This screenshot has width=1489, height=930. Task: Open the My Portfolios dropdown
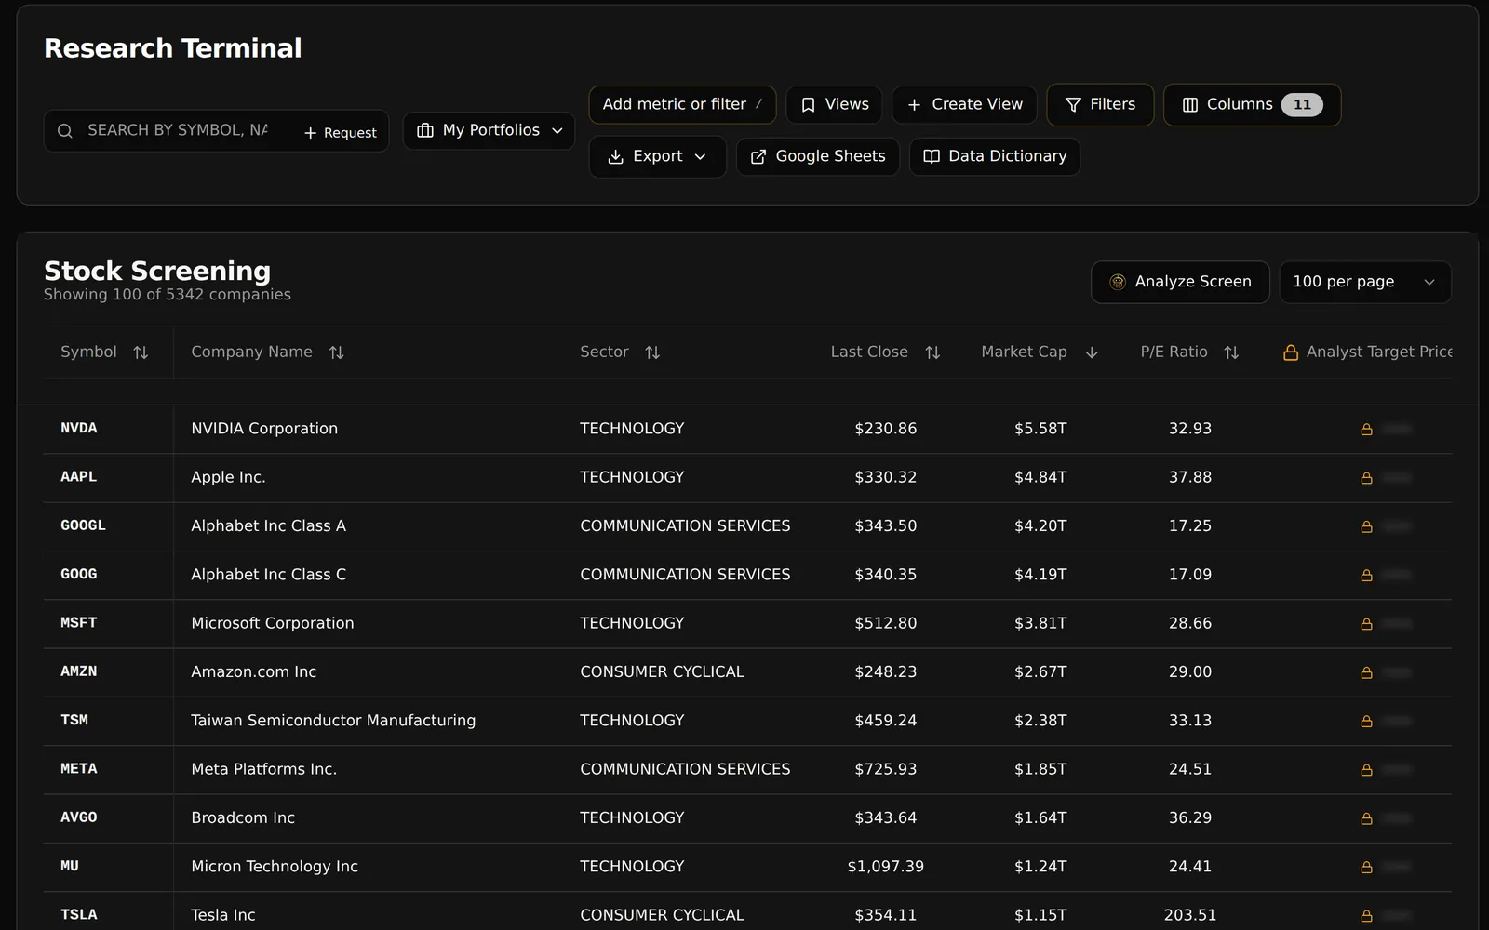pyautogui.click(x=490, y=130)
